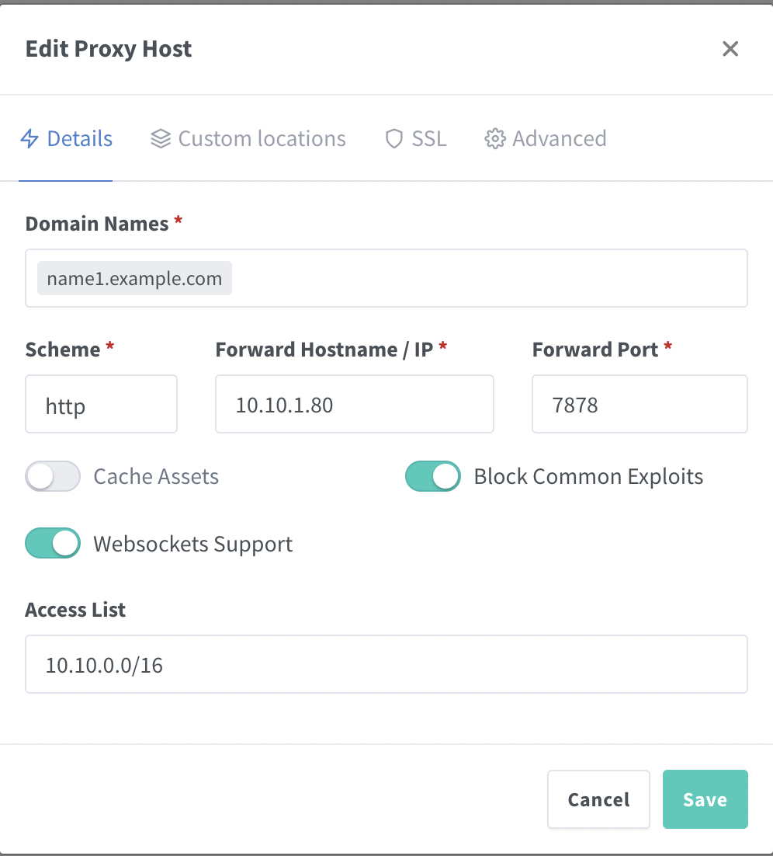This screenshot has height=856, width=773.
Task: Click the lightning bolt Details icon
Action: [29, 139]
